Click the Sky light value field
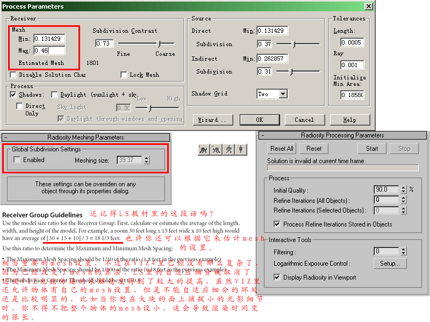The image size is (430, 322). click(124, 108)
